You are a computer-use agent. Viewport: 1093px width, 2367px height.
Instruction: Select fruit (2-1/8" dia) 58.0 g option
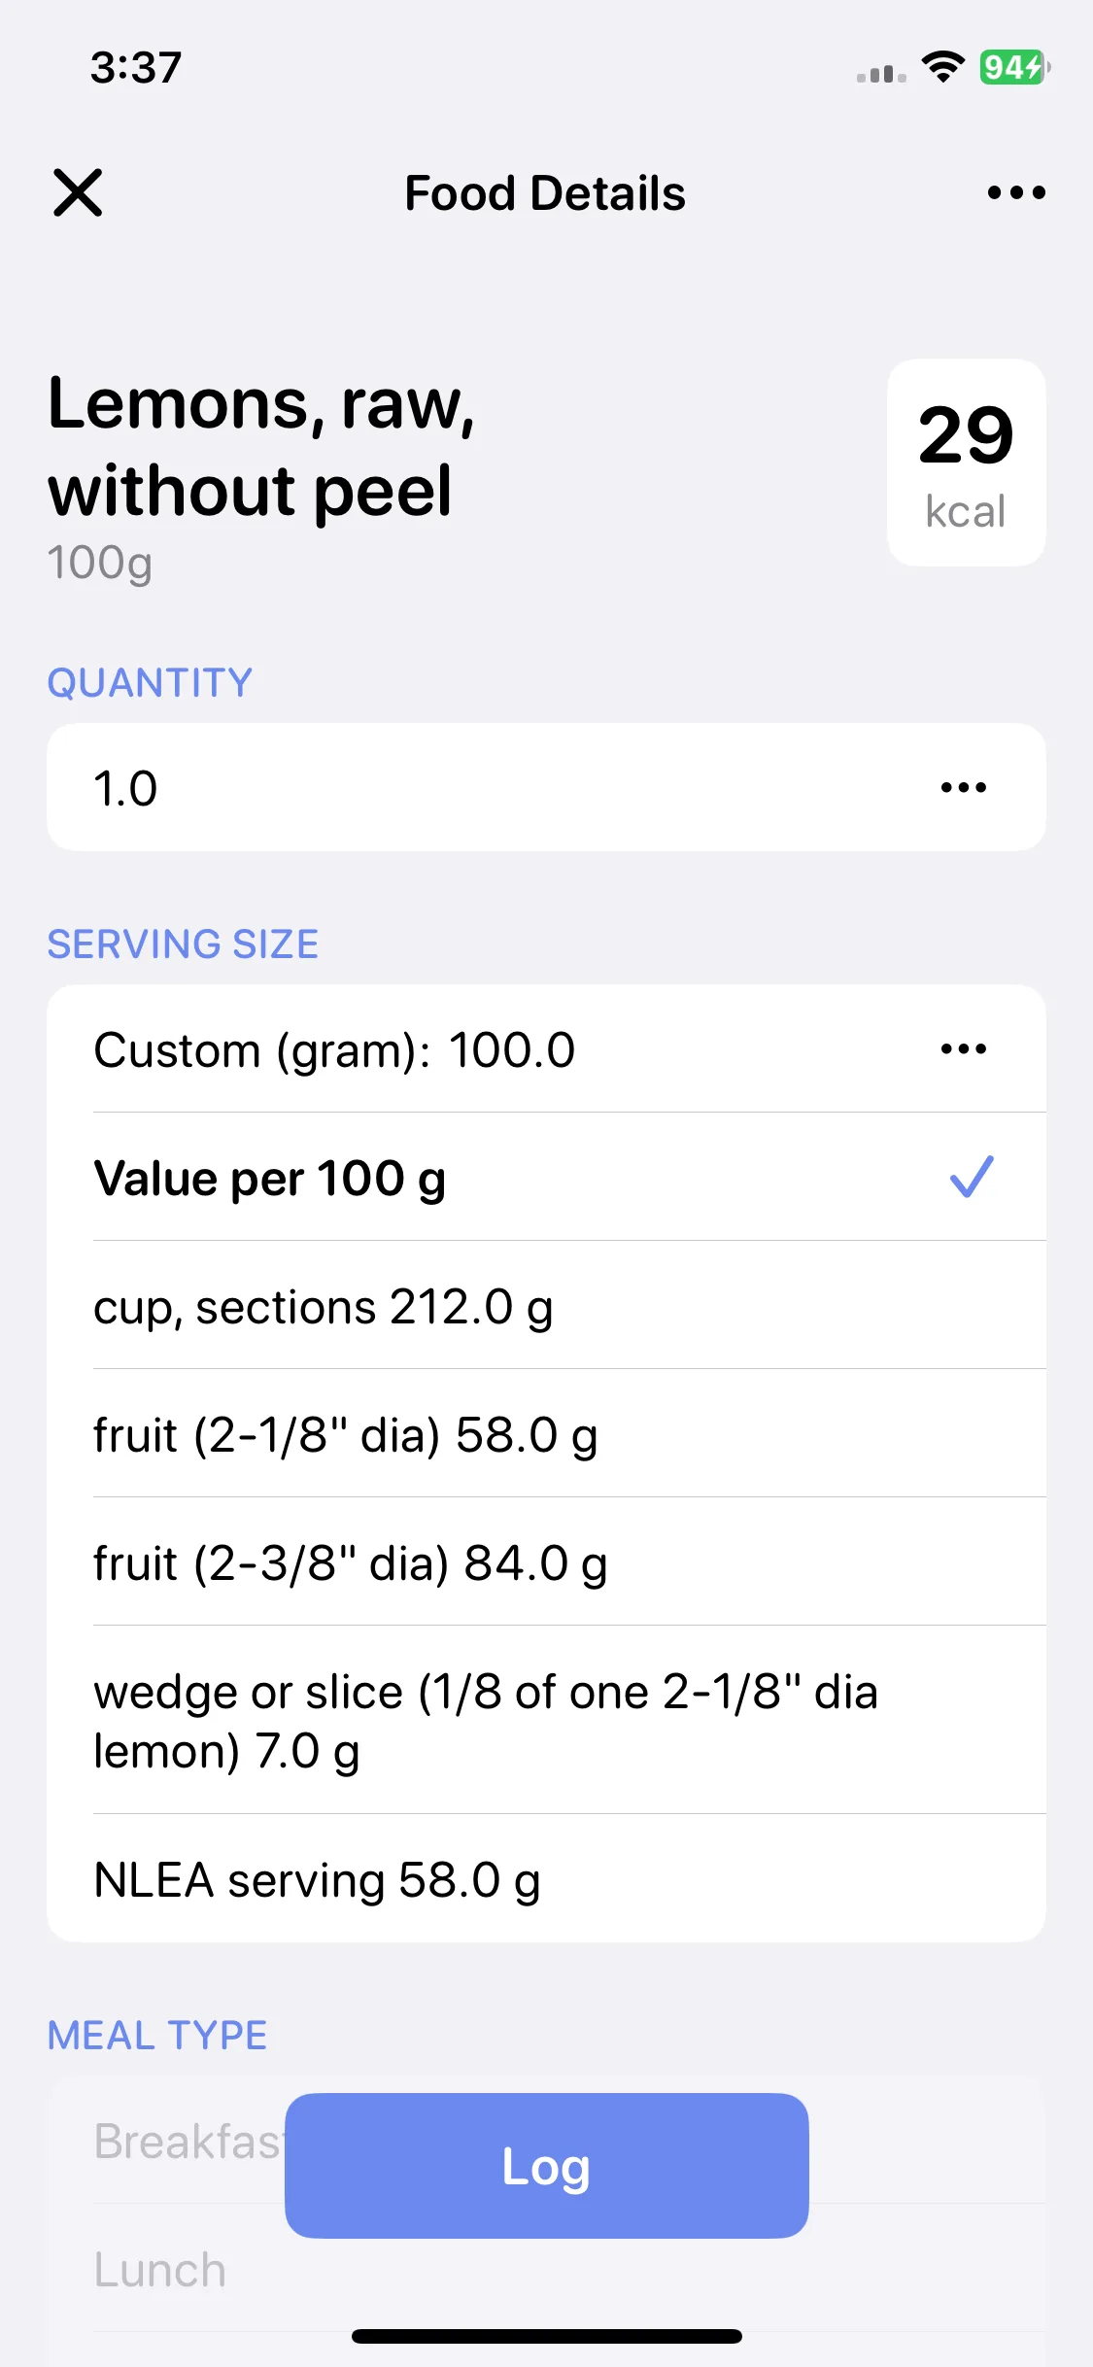(546, 1433)
